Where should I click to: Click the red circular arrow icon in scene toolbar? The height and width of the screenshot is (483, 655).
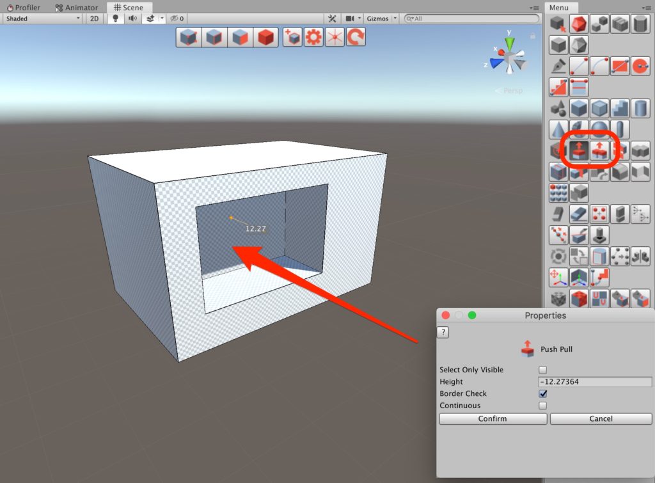pyautogui.click(x=356, y=37)
